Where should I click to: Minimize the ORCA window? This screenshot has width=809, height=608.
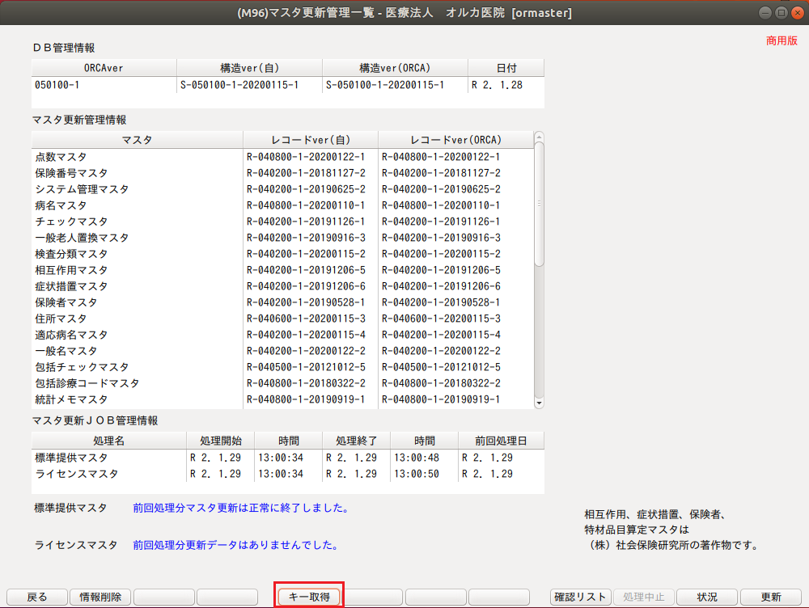coord(764,12)
